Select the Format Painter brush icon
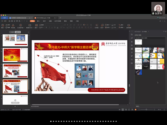The width and height of the screenshot is (167, 125). click(x=13, y=25)
